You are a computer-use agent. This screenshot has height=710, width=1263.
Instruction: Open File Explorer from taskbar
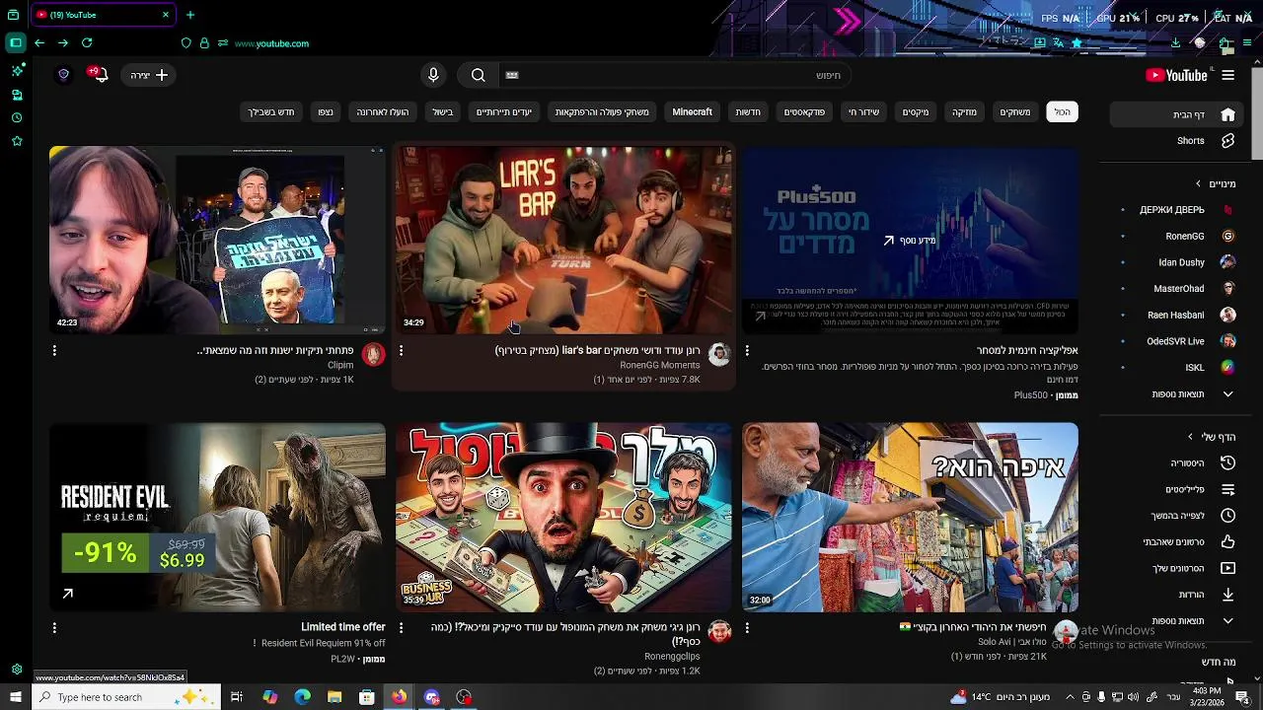click(334, 697)
